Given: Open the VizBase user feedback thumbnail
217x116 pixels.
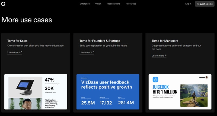Looking at the screenshot, I should (108, 92).
